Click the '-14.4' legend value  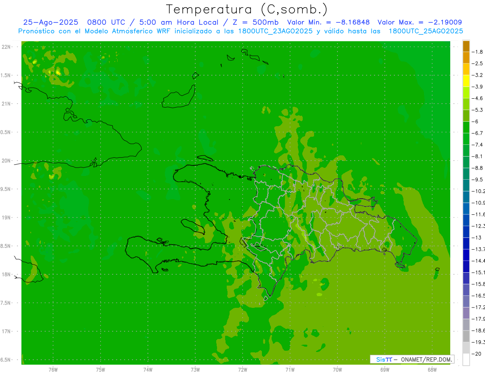(479, 261)
